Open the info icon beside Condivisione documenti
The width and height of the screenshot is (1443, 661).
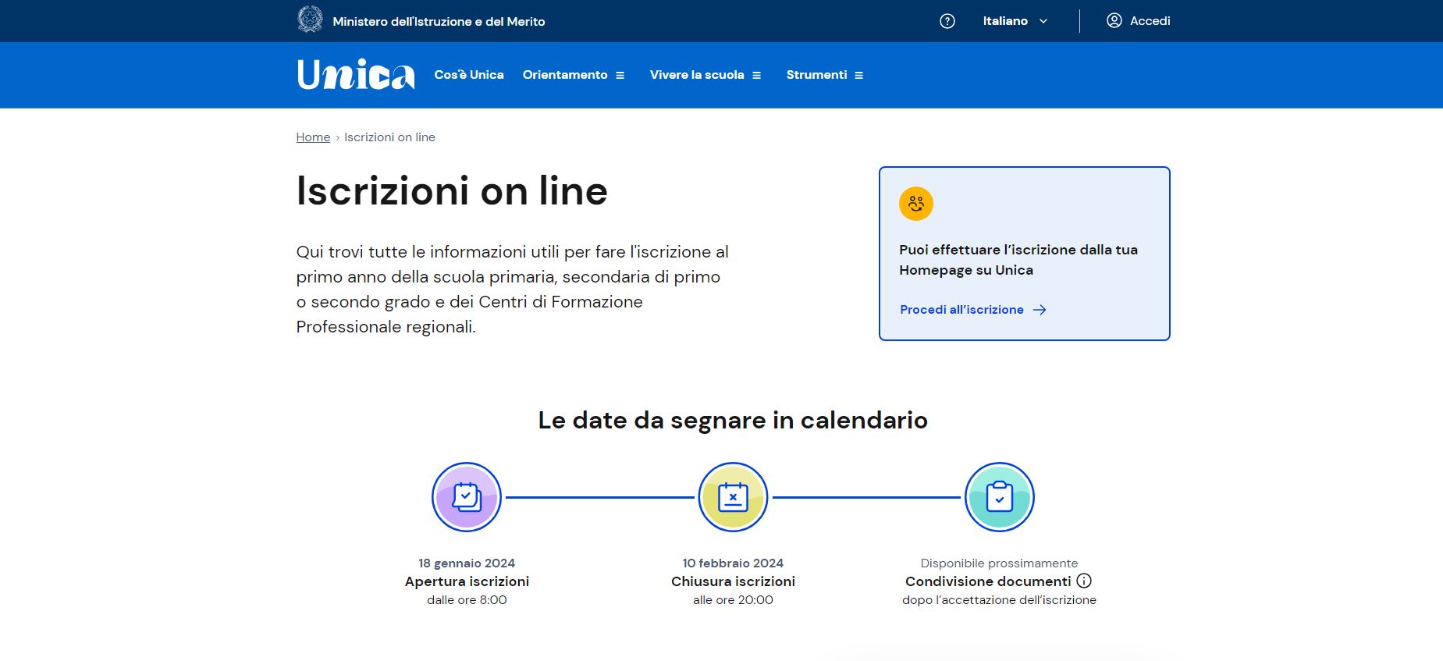coord(1084,581)
